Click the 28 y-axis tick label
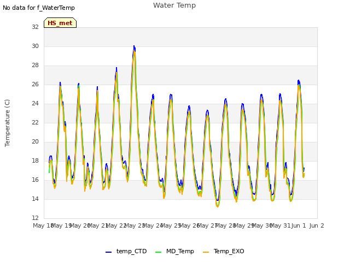The width and height of the screenshot is (350, 262). (x=35, y=65)
